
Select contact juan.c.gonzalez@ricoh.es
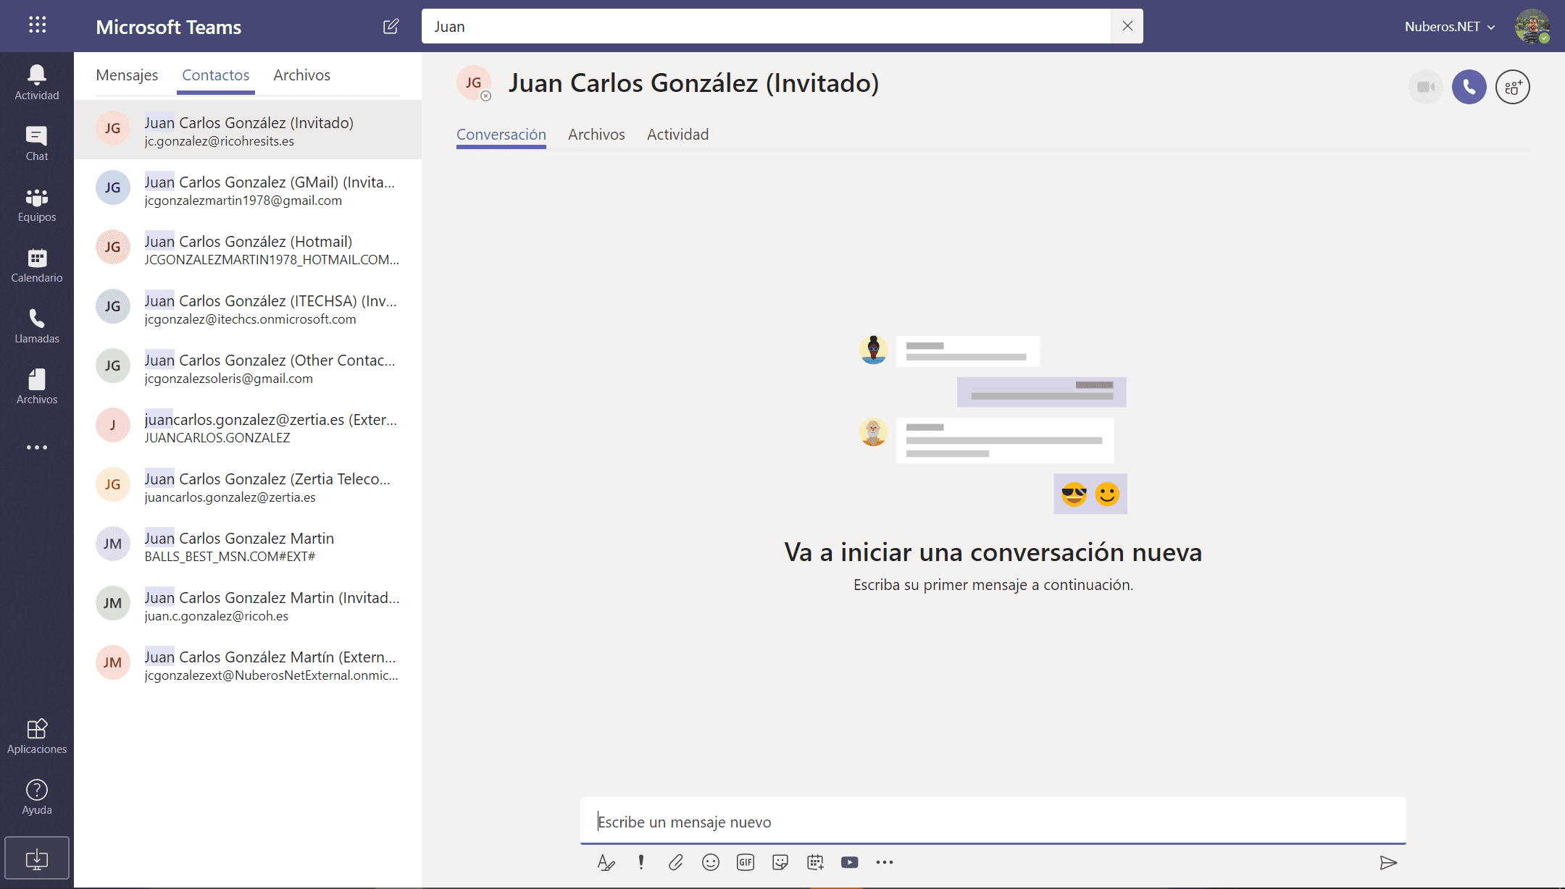pos(248,605)
